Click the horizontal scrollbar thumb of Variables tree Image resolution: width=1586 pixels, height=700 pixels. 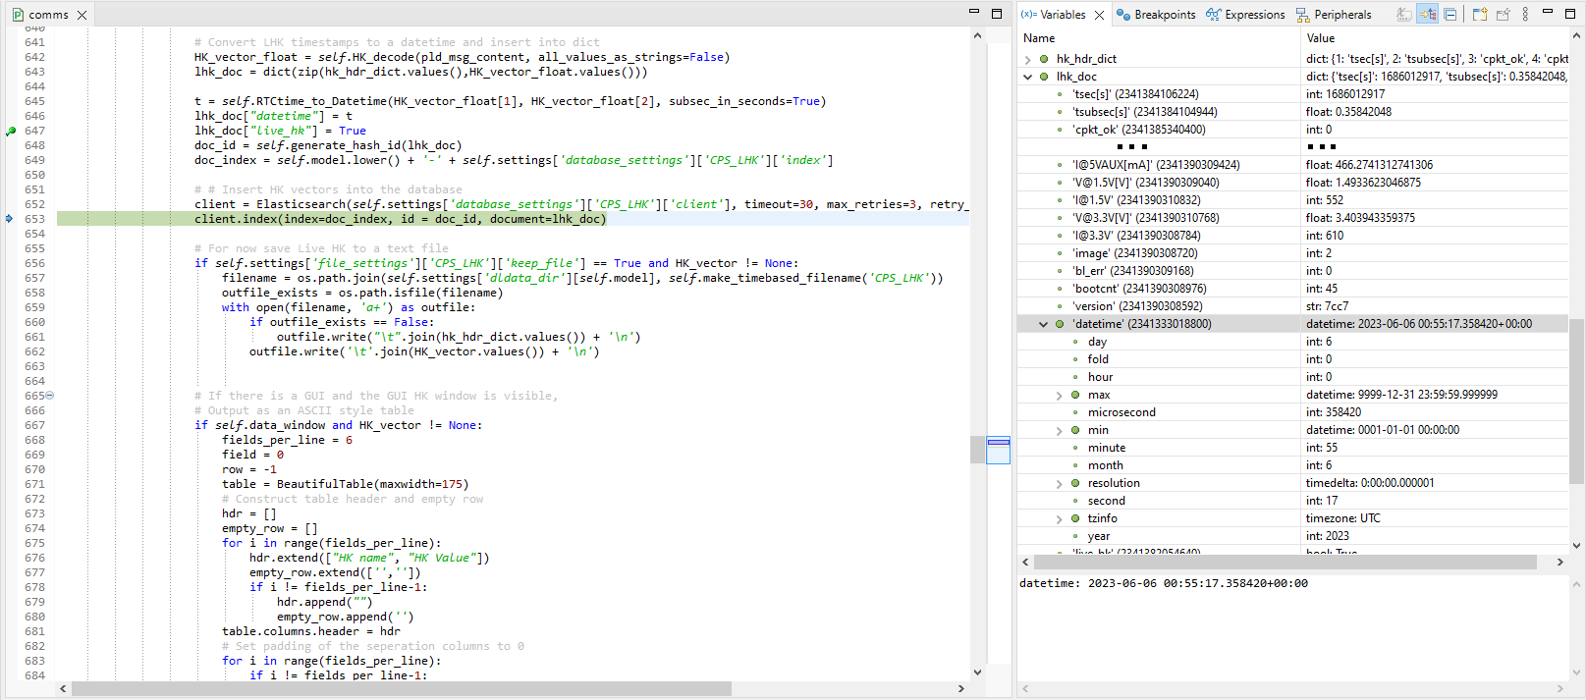[x=1285, y=563]
